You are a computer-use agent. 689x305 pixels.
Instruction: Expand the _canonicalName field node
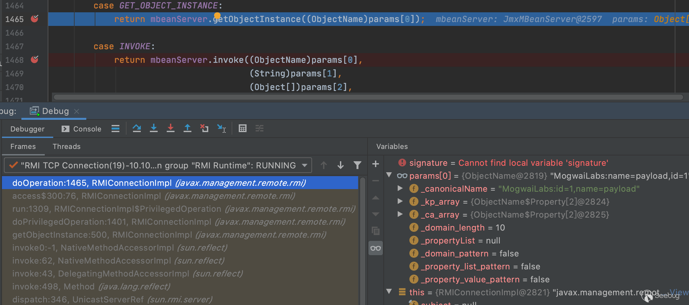(x=400, y=188)
